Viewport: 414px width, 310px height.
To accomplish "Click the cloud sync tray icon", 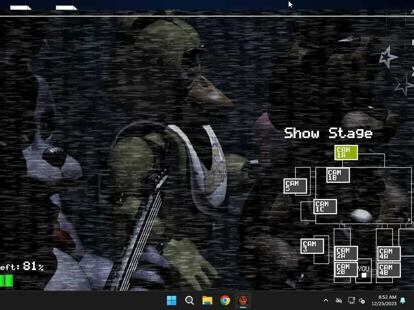I will click(x=339, y=300).
